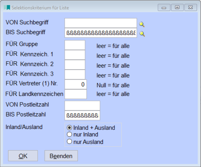201x167 pixels.
Task: Click the 'VON Suchbegriff' label
Action: pos(27,22)
